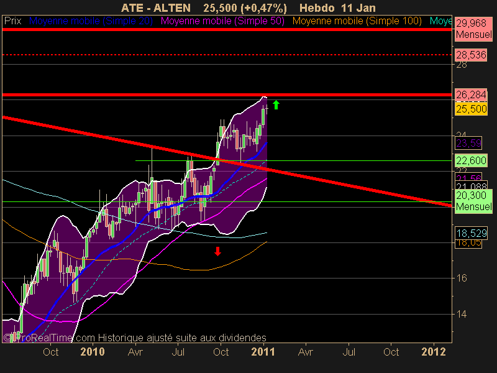Viewport: 497px width, 373px height.
Task: Click the "28,536" resistance price label
Action: pos(471,55)
